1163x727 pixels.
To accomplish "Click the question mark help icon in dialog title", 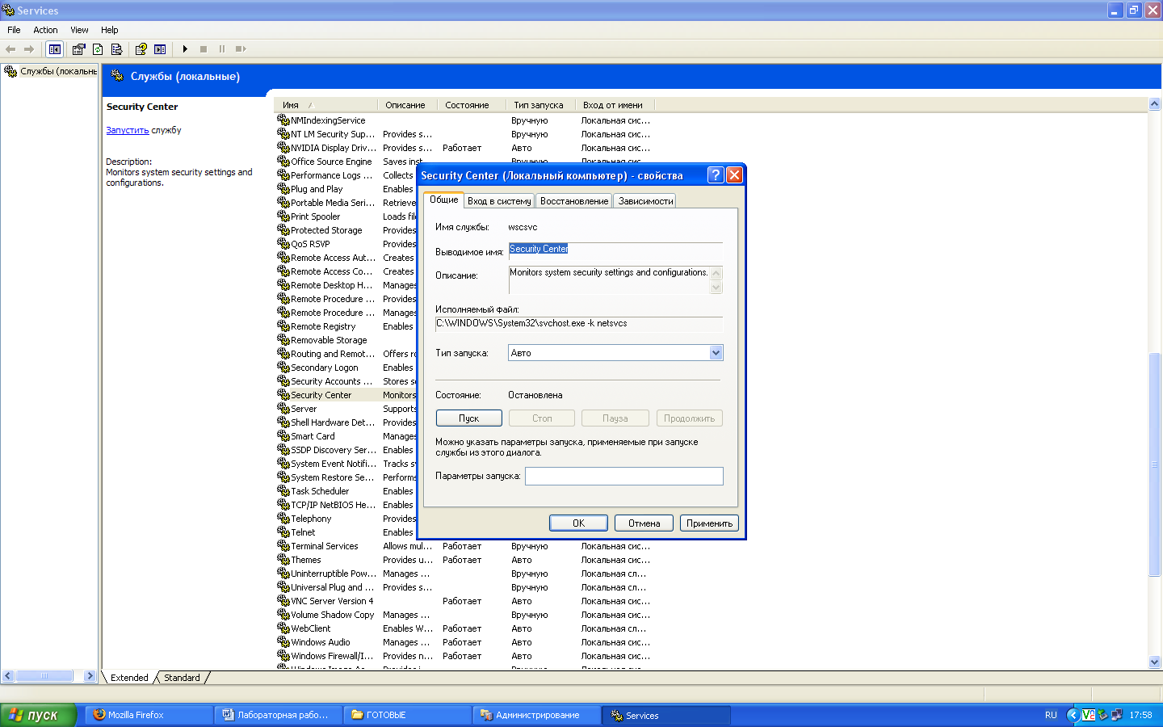I will [x=715, y=175].
